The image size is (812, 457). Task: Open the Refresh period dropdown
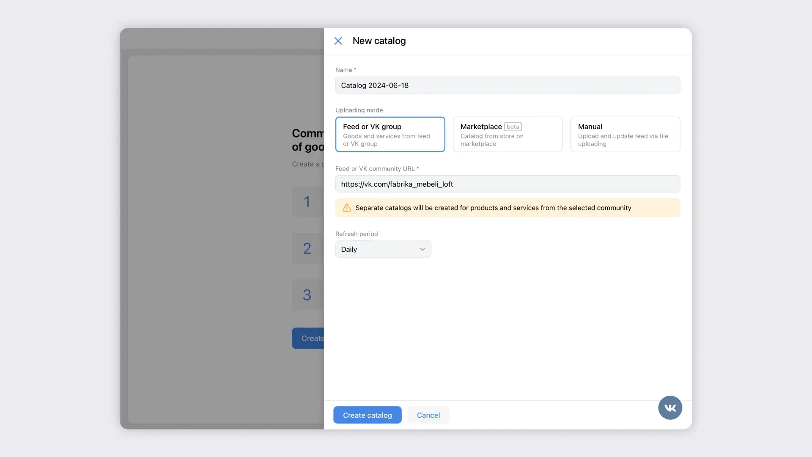pos(383,249)
